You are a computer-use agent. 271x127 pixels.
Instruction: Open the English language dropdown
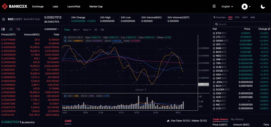pos(227,7)
